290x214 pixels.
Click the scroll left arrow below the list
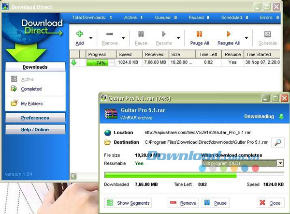click(73, 176)
